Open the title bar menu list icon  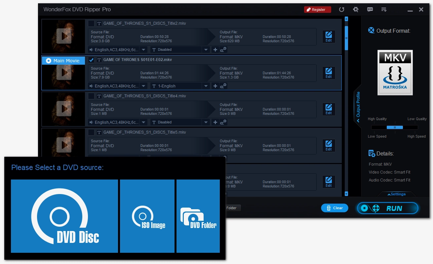(x=384, y=10)
